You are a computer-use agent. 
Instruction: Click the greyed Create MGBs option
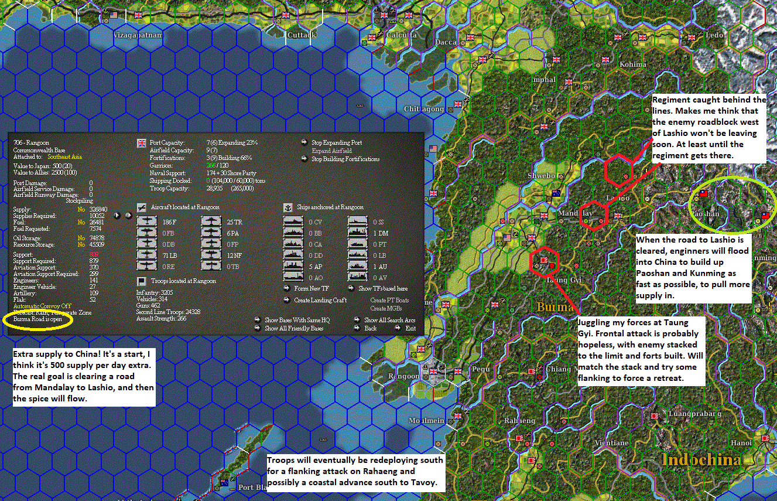pyautogui.click(x=386, y=308)
